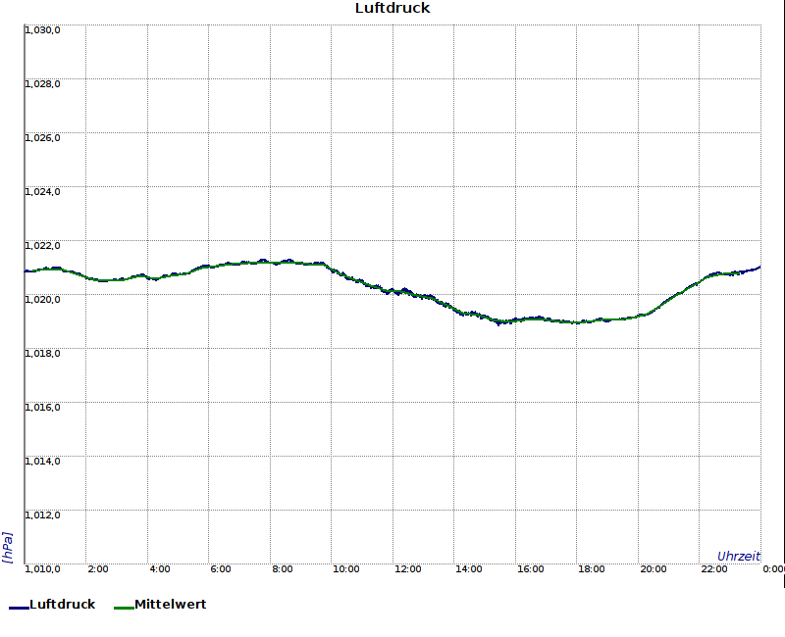Click the 1,018,0 y-axis value

[x=42, y=354]
